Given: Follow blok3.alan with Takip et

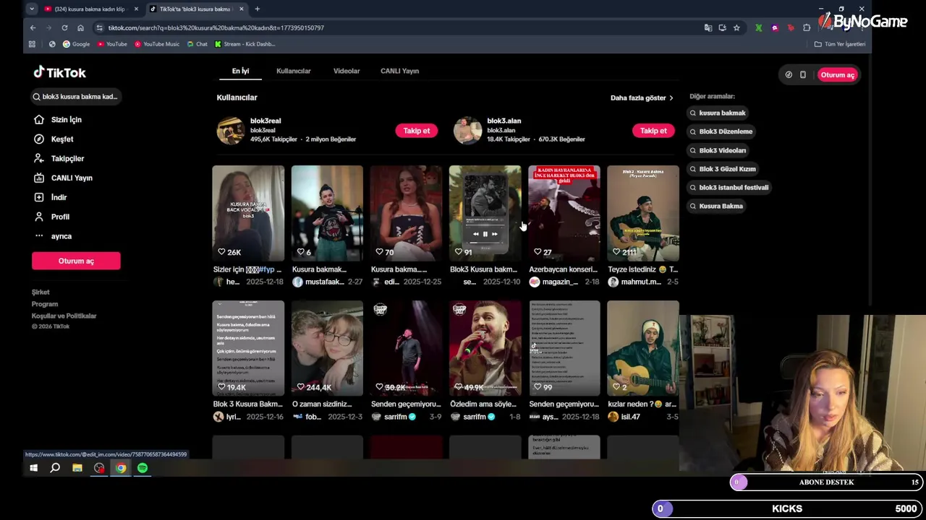Looking at the screenshot, I should (x=653, y=131).
